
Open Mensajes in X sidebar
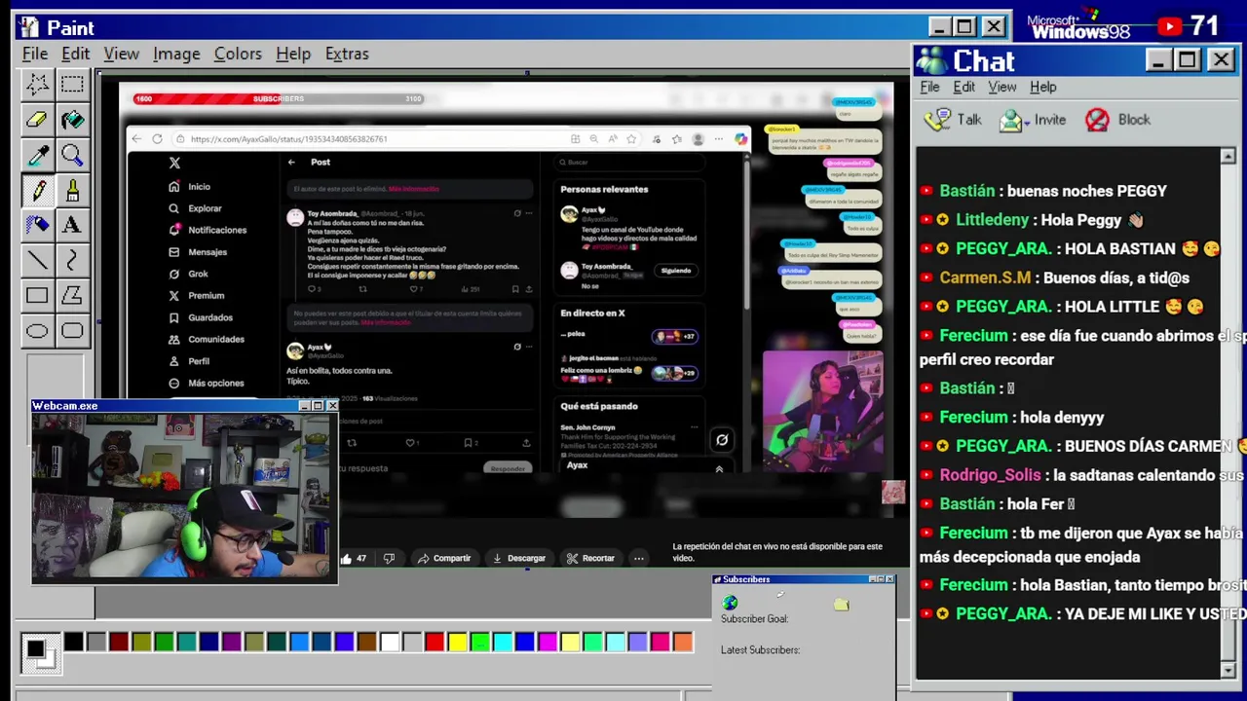pos(198,252)
